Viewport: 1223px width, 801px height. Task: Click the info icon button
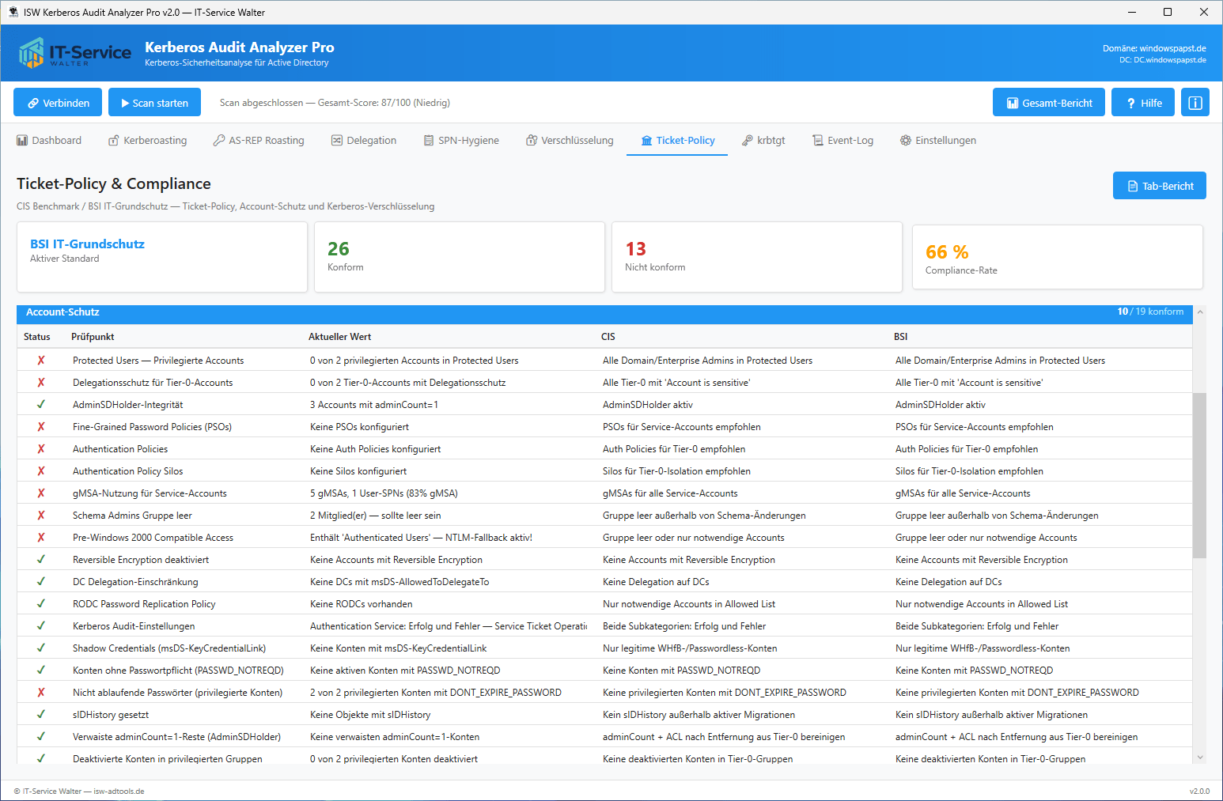[x=1195, y=103]
